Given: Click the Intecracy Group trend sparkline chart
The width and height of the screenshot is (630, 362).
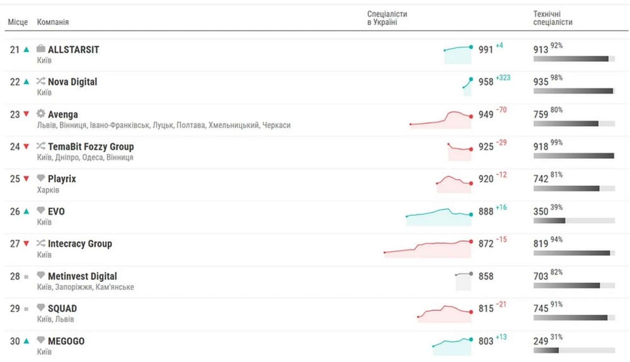Looking at the screenshot, I should point(428,249).
